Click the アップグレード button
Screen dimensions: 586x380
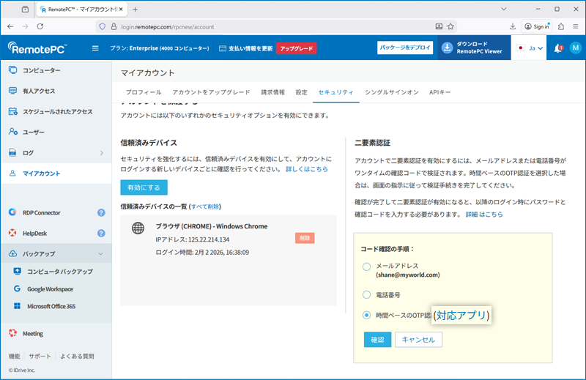297,48
